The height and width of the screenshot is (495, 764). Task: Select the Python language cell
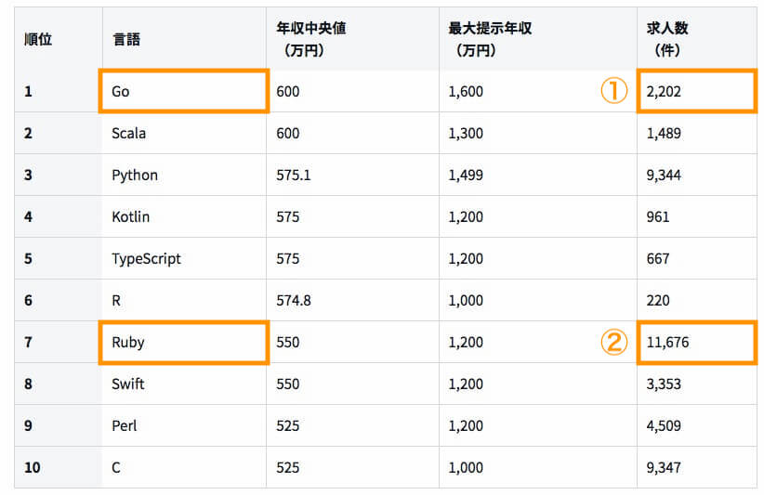pyautogui.click(x=184, y=175)
